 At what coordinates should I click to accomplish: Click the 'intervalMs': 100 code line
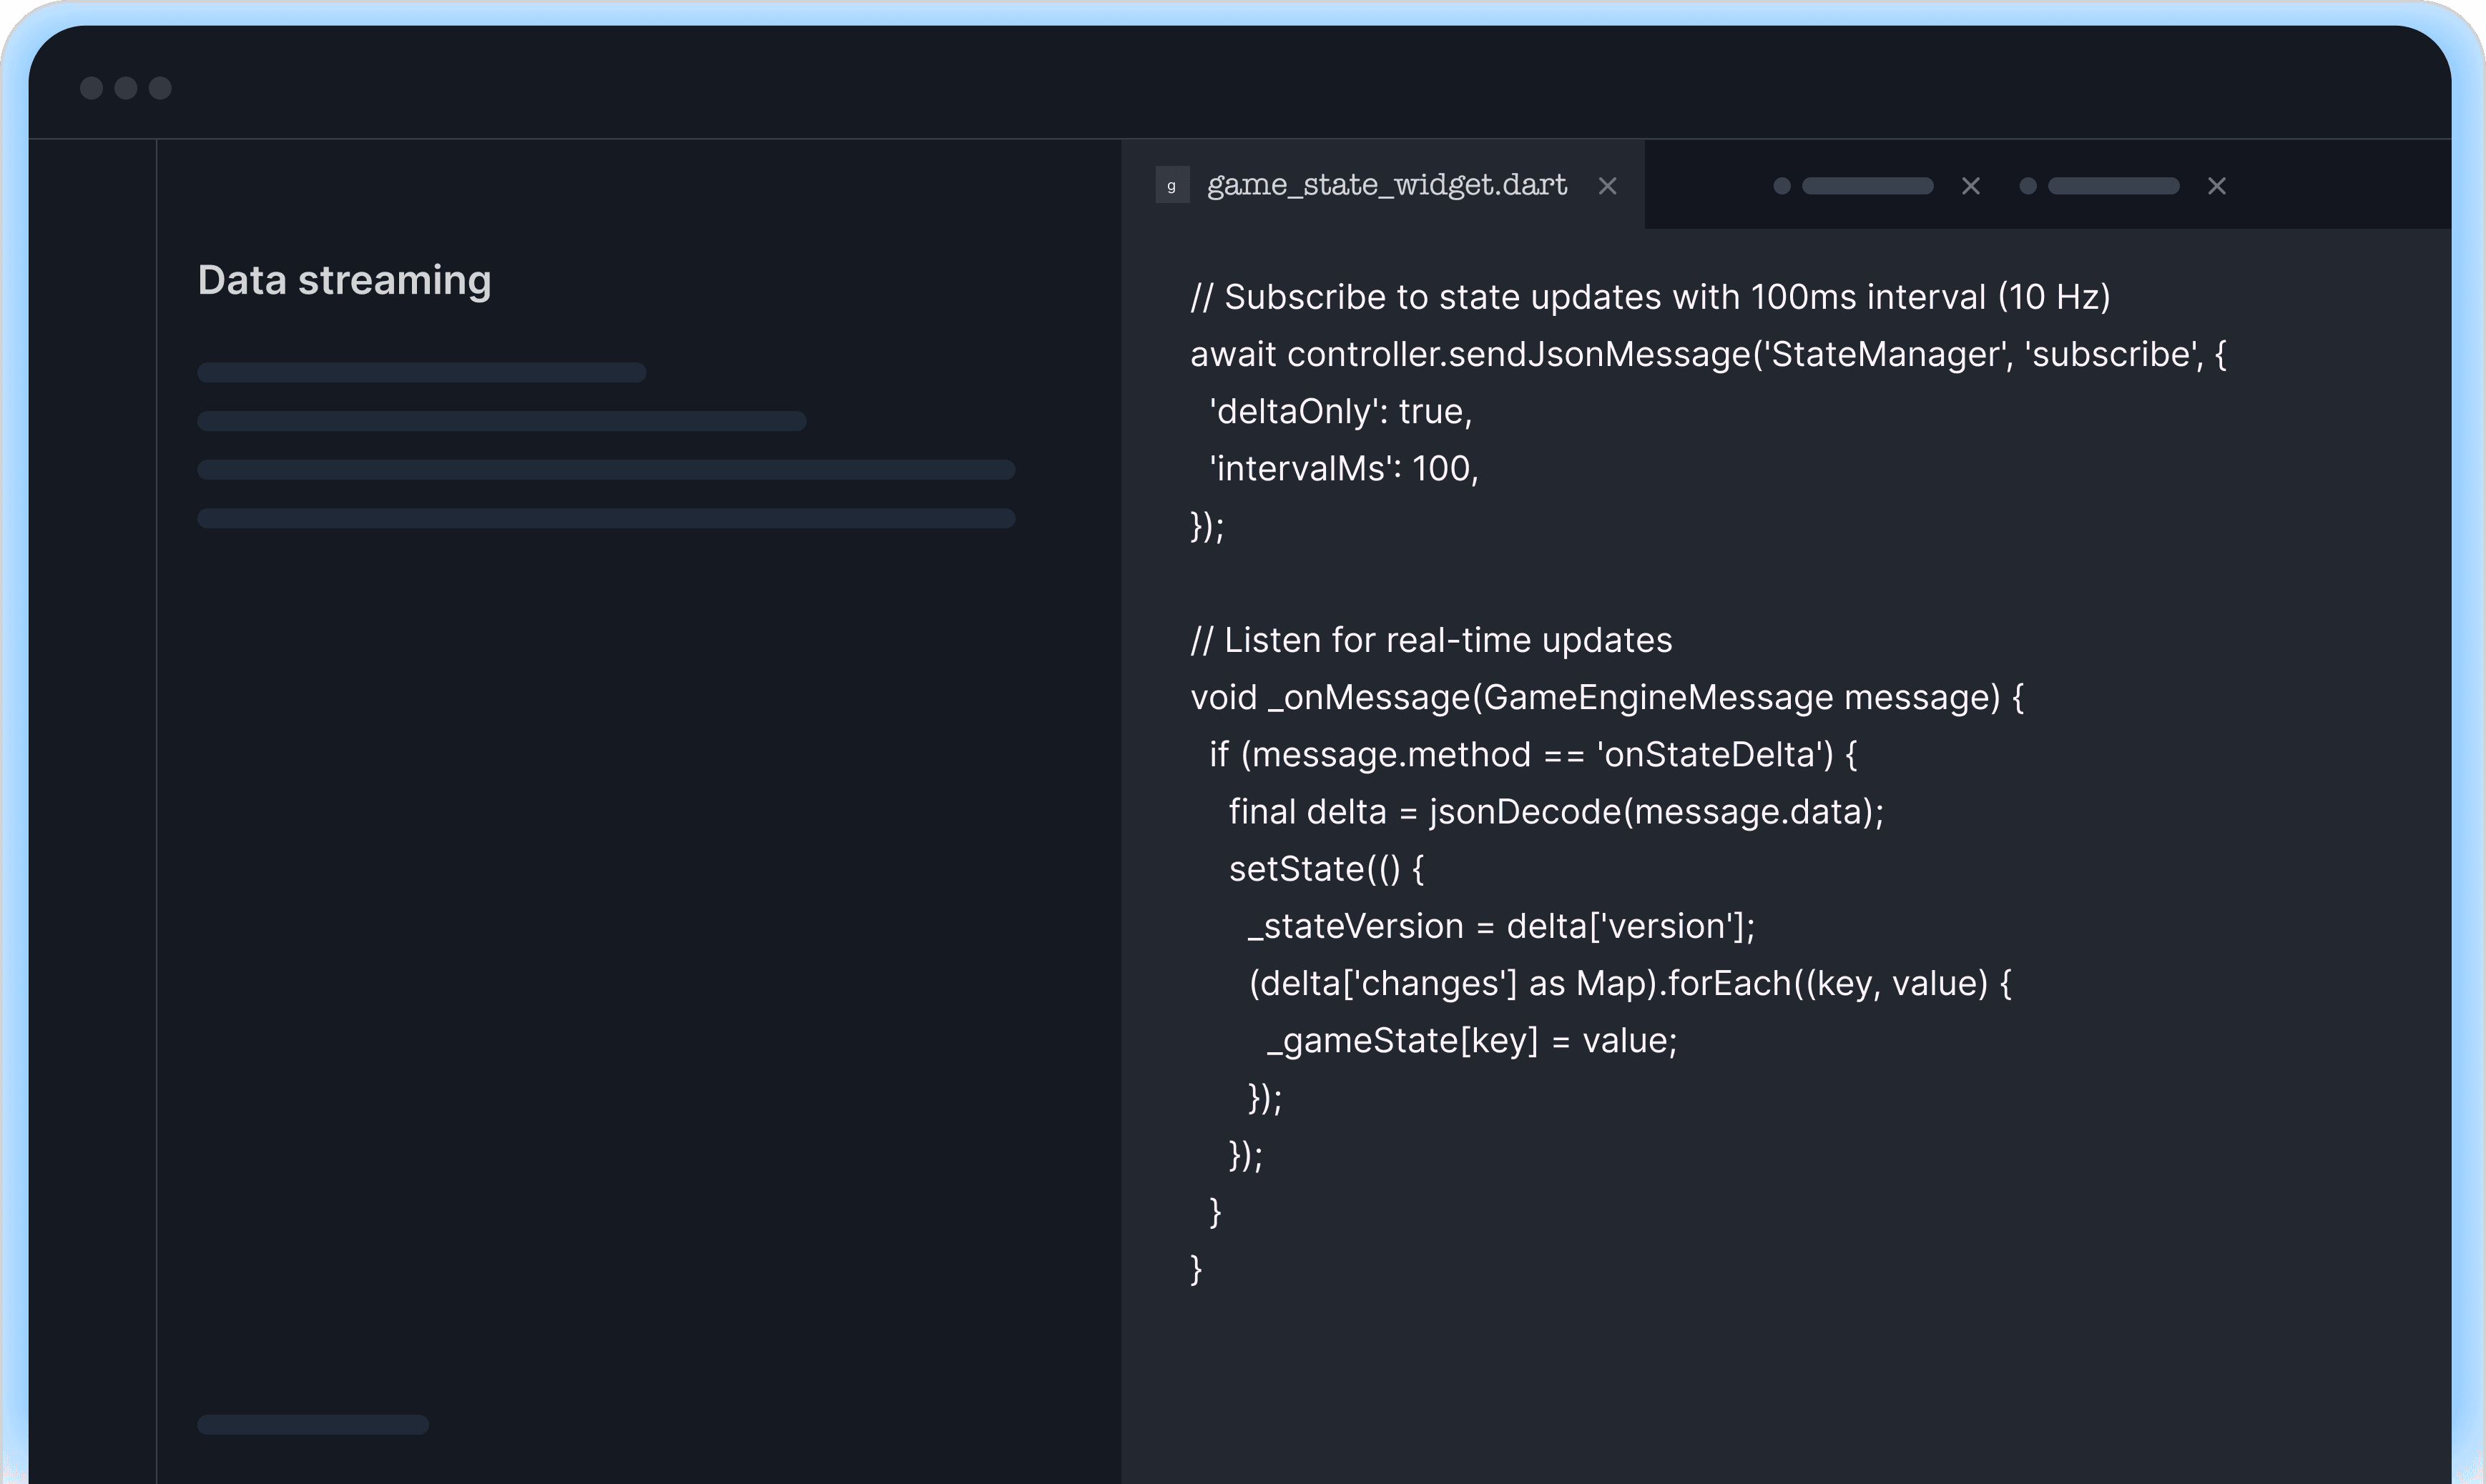point(1342,469)
